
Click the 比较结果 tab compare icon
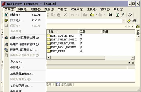tap(58, 84)
